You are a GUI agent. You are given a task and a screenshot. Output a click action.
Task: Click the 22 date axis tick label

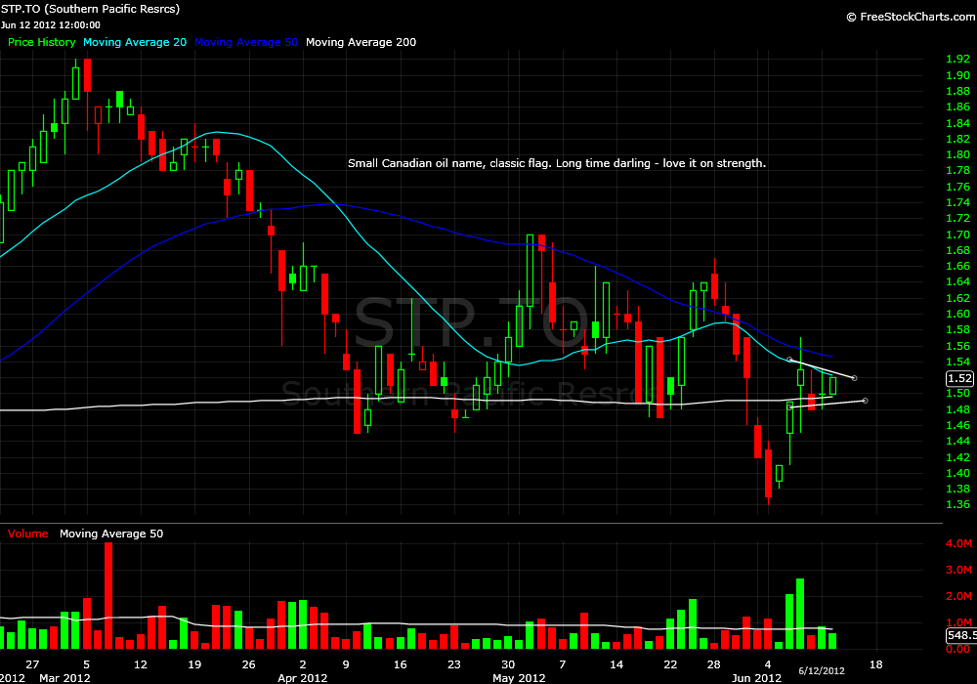click(x=670, y=664)
